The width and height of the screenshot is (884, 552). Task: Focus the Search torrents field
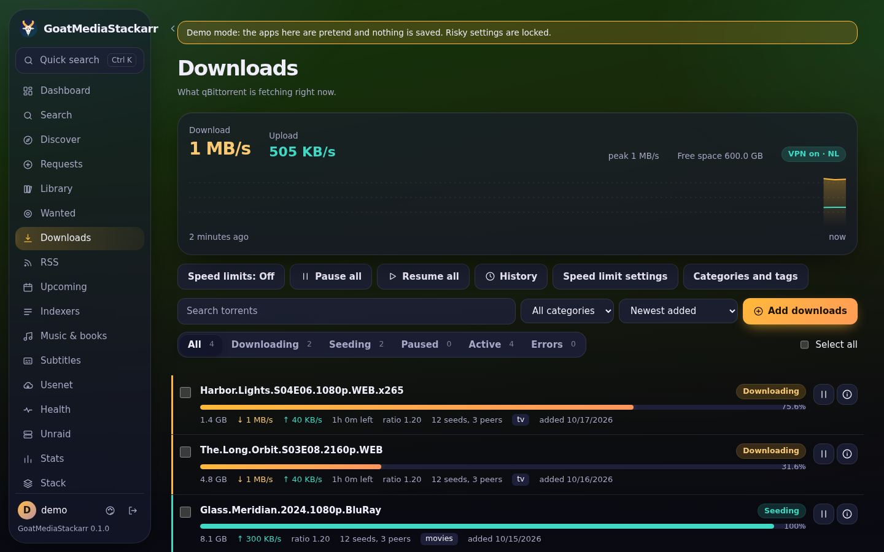point(346,311)
